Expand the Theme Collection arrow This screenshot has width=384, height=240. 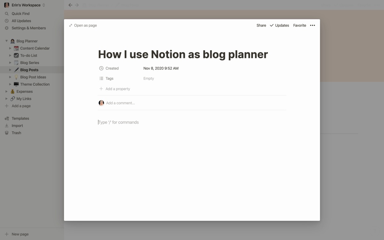pyautogui.click(x=10, y=84)
